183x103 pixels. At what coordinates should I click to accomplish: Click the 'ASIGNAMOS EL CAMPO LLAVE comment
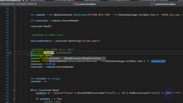coord(47,35)
